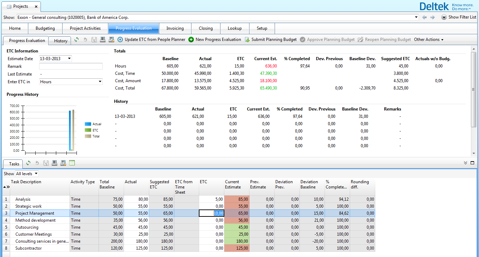Click the green grid icon in Tasks toolbar
The width and height of the screenshot is (479, 257).
tap(72, 163)
